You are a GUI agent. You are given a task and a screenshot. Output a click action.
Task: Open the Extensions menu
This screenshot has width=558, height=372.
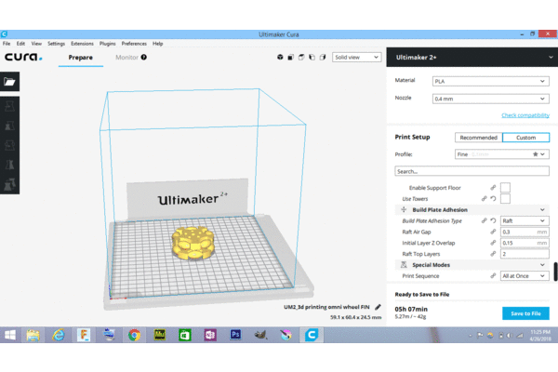[82, 44]
